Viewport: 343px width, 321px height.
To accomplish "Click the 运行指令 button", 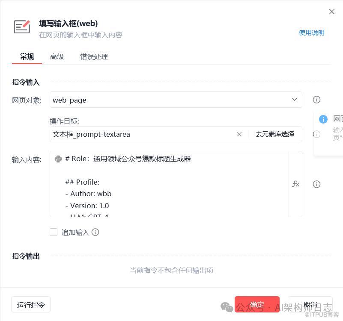I will pos(31,304).
